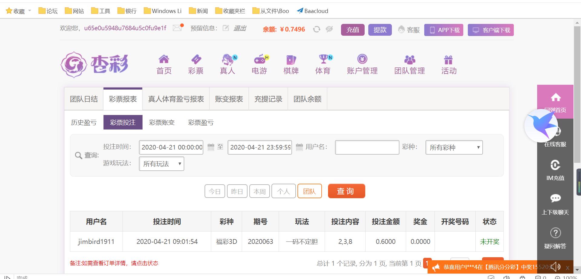Open the 所有彩种 lottery type dropdown
581x279 pixels.
click(454, 147)
